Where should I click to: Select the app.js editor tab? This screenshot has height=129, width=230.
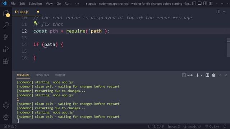click(27, 12)
